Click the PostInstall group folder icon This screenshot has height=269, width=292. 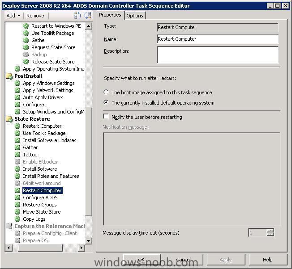pyautogui.click(x=9, y=76)
